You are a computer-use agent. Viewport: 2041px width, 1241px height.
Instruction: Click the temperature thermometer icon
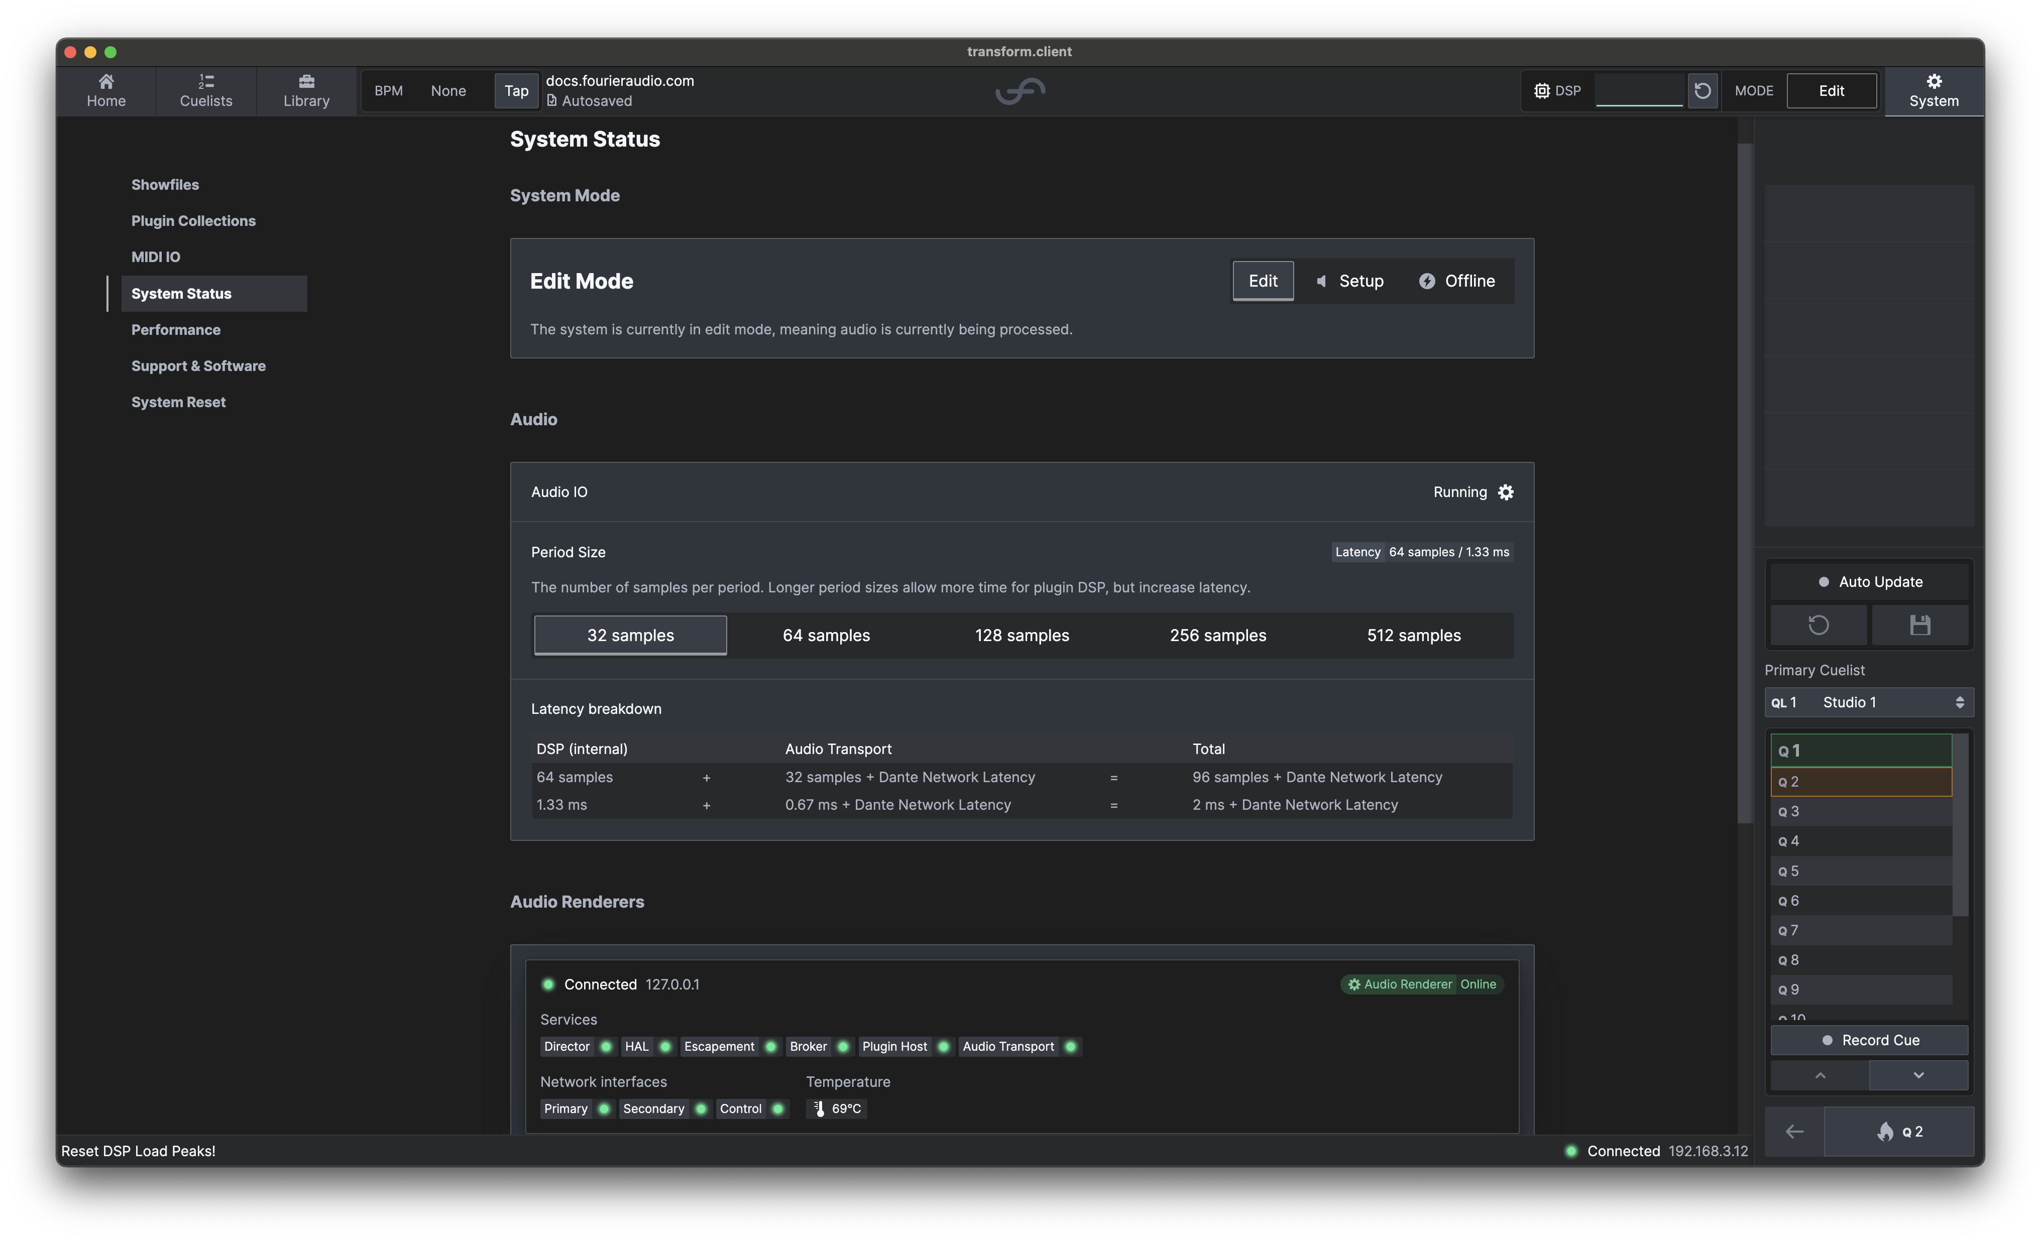tap(819, 1109)
